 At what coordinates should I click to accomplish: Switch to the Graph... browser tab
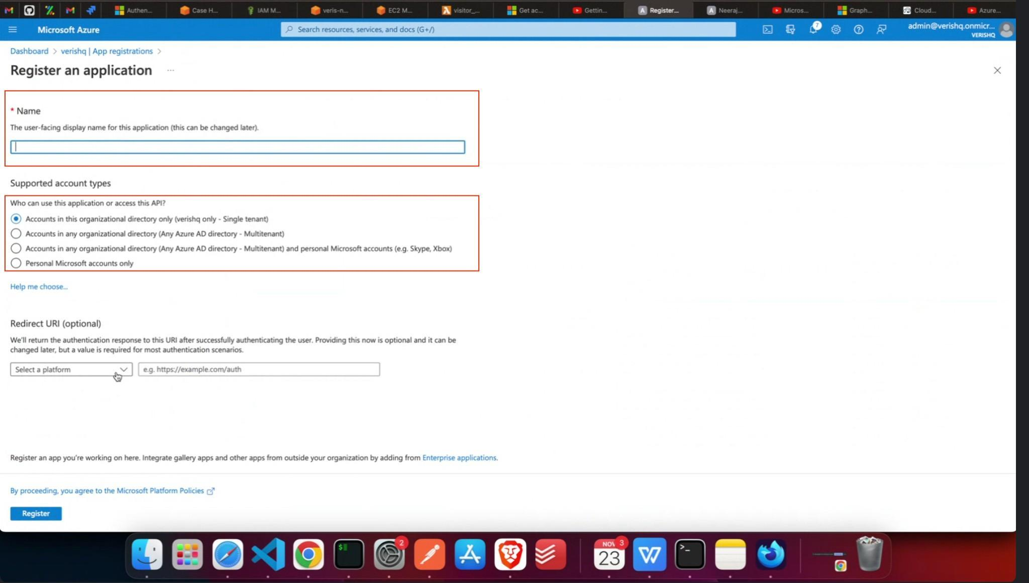(855, 10)
